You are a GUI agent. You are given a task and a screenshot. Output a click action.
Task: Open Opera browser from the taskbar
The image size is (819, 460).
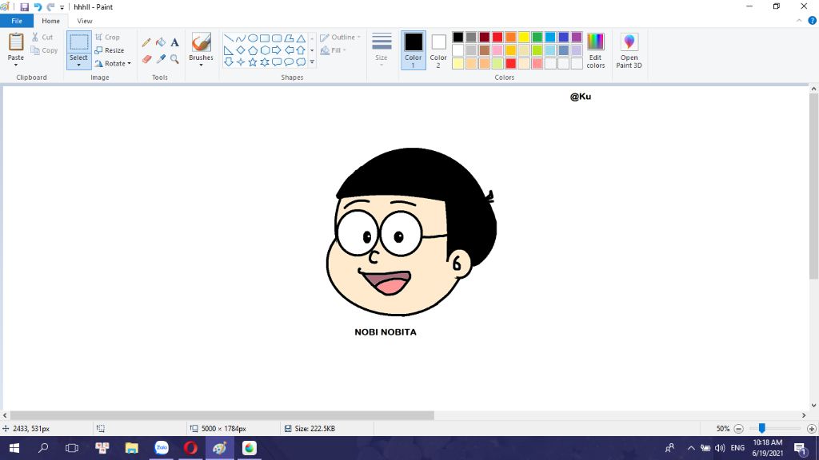(190, 448)
